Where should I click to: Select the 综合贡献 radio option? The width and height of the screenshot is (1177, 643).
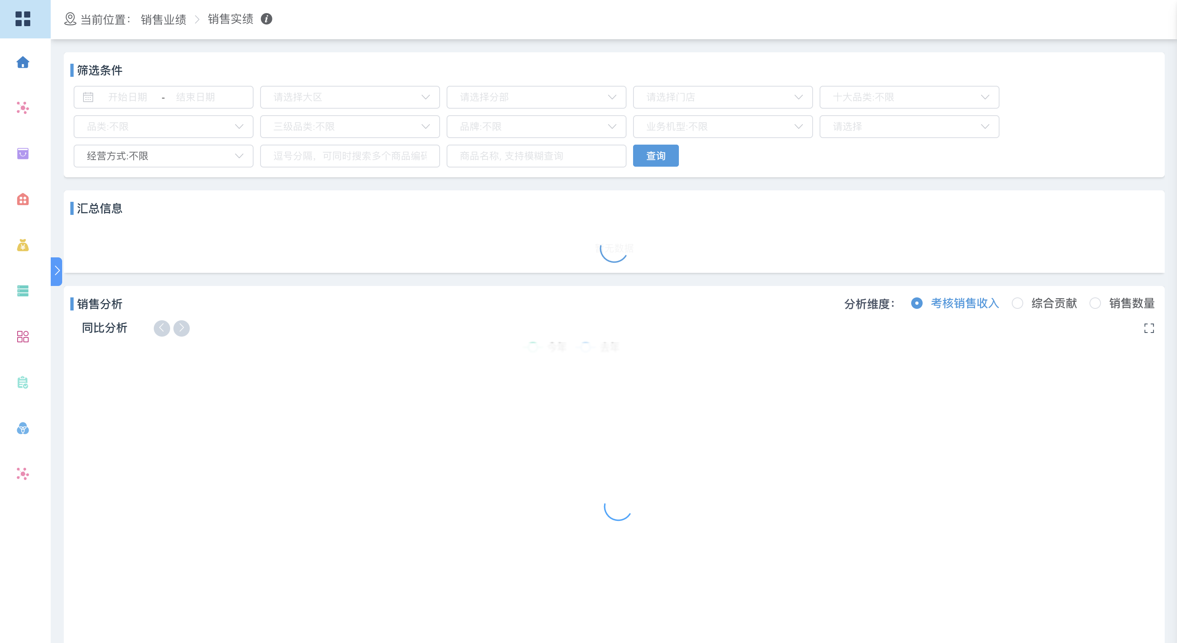(x=1017, y=304)
